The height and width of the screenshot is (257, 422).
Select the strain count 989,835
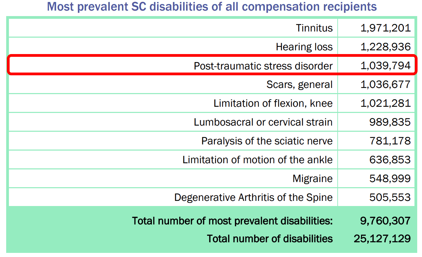[x=390, y=122]
